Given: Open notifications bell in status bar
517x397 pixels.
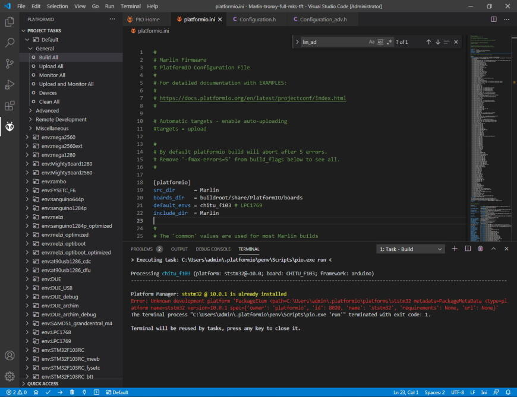Looking at the screenshot, I should pyautogui.click(x=508, y=392).
